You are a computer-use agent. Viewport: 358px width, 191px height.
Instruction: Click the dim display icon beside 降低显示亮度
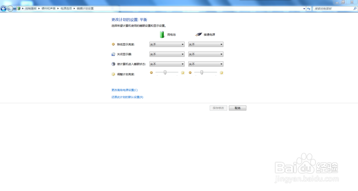(113, 44)
